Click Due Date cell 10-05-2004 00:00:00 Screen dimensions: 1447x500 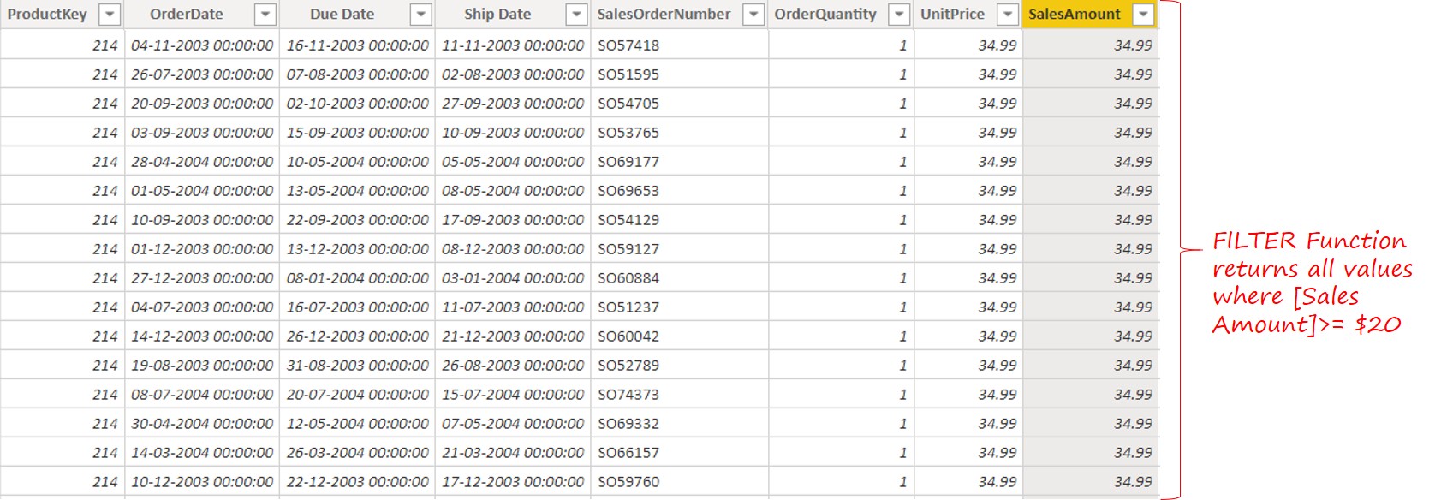click(x=357, y=162)
